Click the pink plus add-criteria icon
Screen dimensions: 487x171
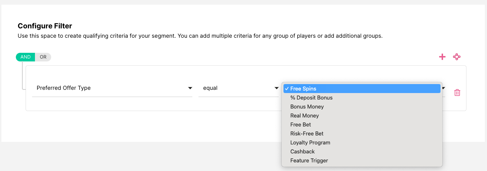pos(442,57)
